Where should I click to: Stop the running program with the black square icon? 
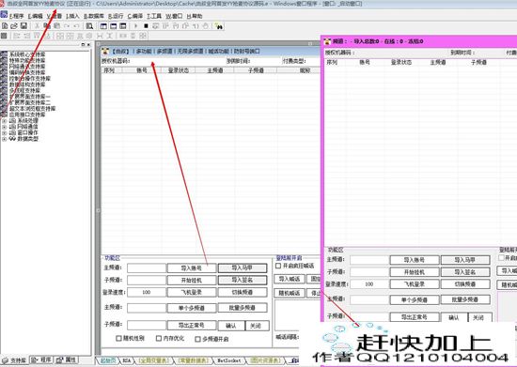[x=146, y=26]
